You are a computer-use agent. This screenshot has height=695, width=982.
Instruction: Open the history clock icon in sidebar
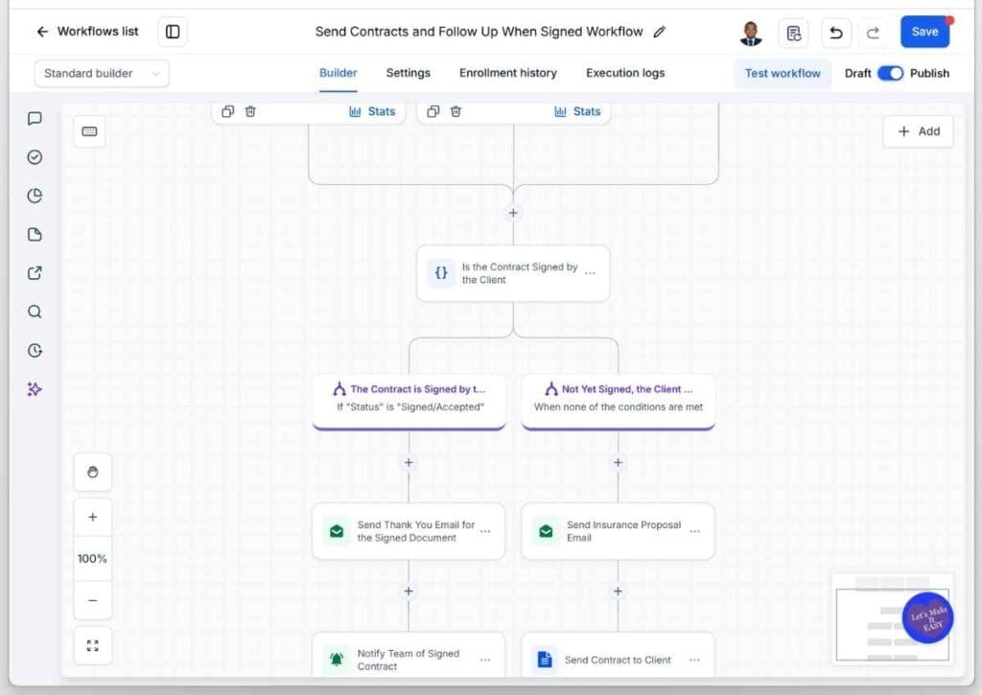tap(35, 351)
